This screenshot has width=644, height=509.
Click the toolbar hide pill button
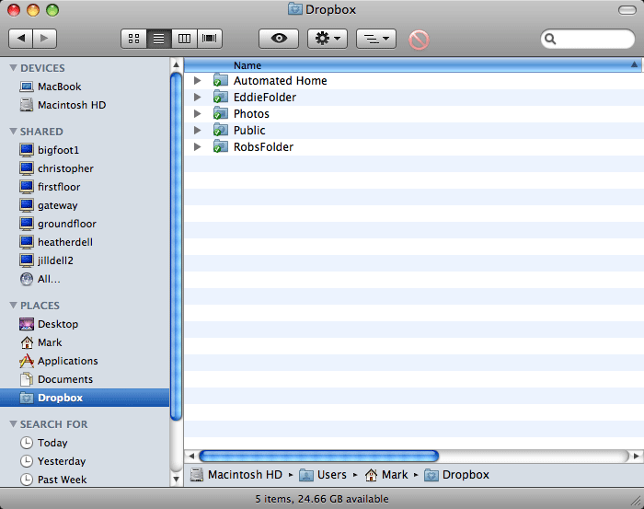[x=627, y=10]
